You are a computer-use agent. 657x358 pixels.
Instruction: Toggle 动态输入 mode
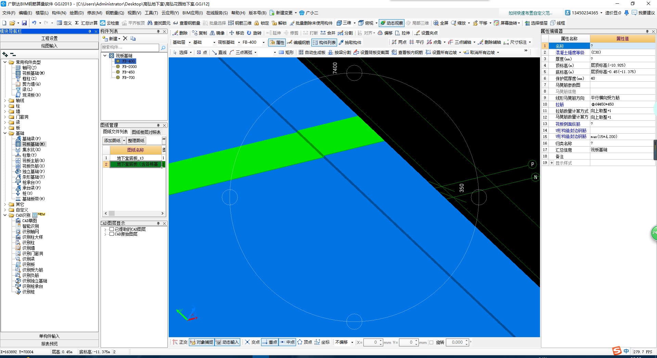228,342
